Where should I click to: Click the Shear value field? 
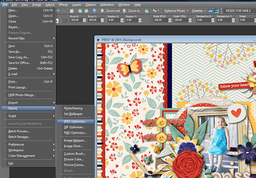coord(246,20)
